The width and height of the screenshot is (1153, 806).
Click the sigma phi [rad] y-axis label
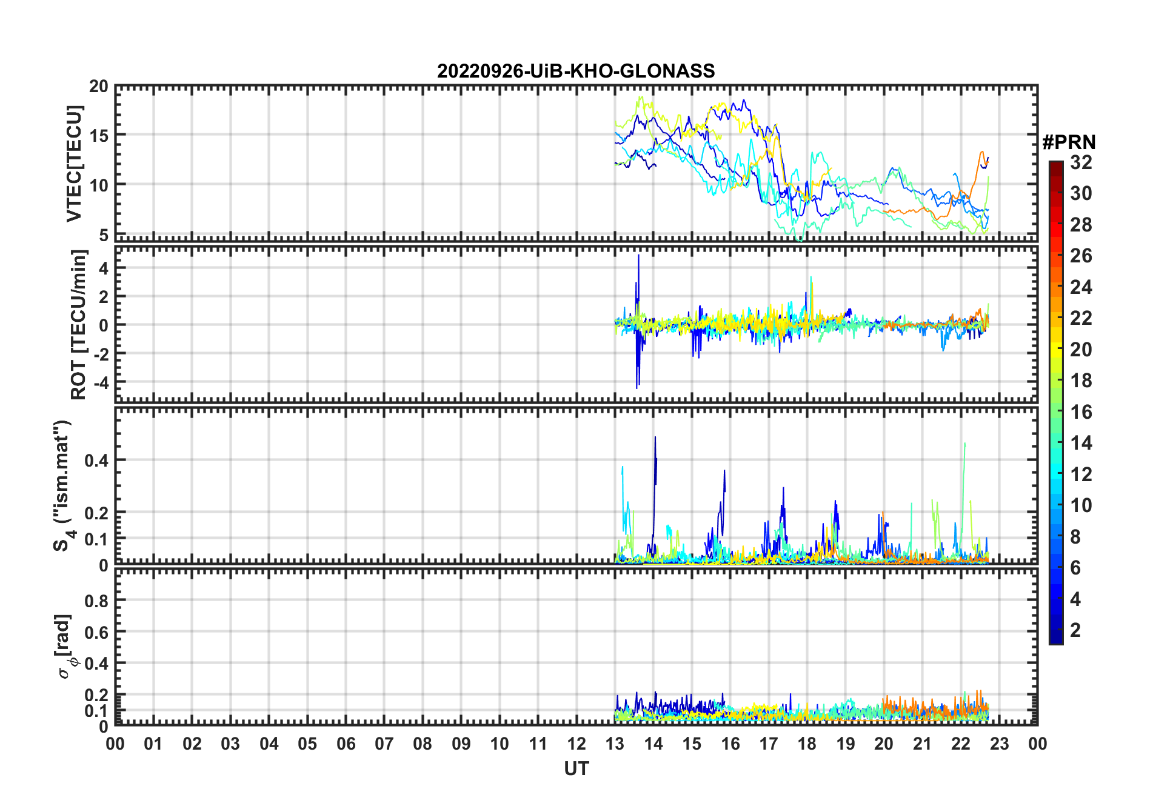[67, 647]
